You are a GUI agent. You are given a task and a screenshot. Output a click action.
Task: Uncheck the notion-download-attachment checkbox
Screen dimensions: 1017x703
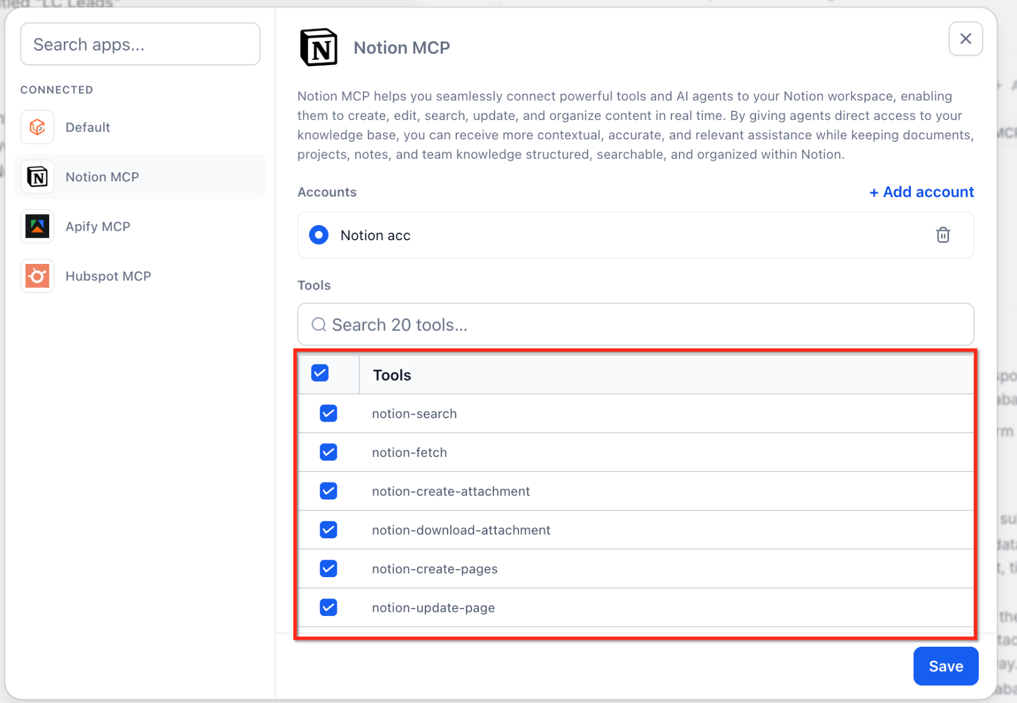click(x=328, y=530)
